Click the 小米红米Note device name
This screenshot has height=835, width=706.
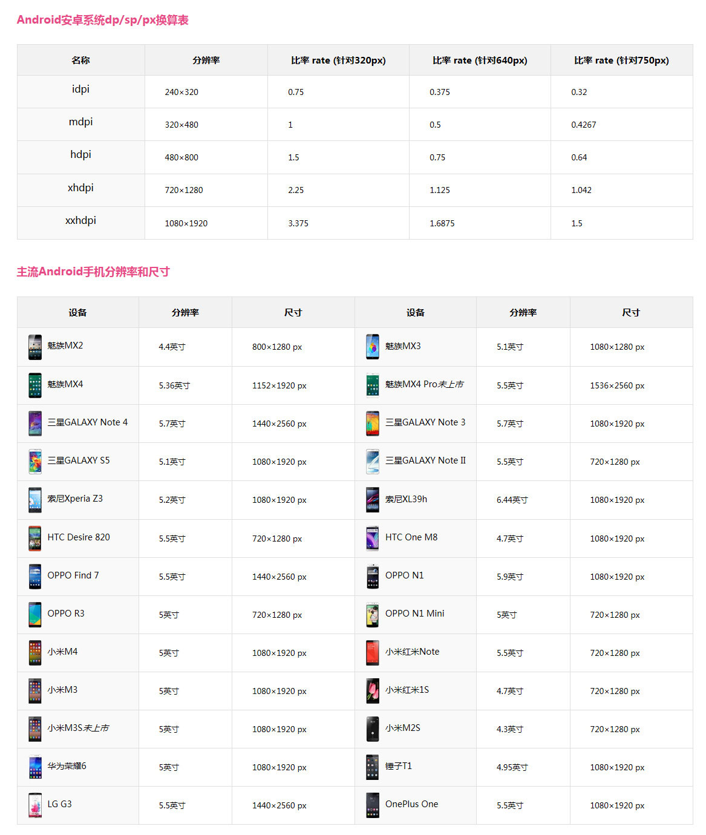tap(413, 652)
